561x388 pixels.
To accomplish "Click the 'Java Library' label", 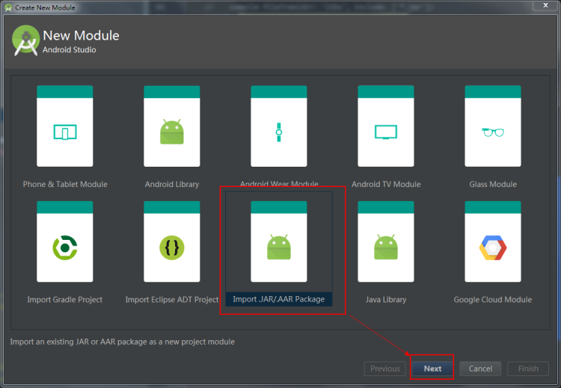I will click(x=386, y=300).
